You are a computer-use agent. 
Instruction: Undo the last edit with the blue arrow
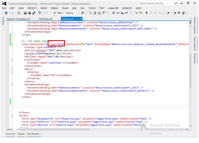[x=40, y=13]
